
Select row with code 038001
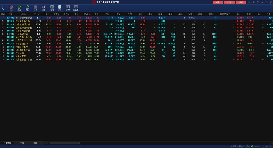(136, 50)
